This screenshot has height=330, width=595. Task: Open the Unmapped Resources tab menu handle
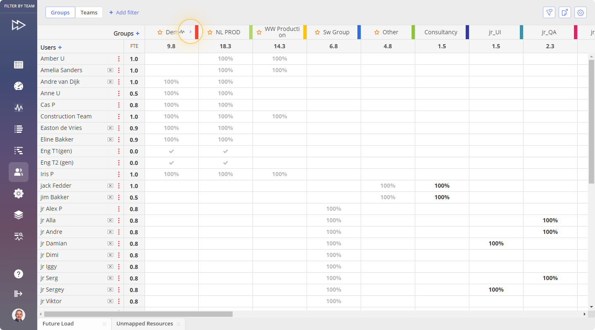(178, 324)
